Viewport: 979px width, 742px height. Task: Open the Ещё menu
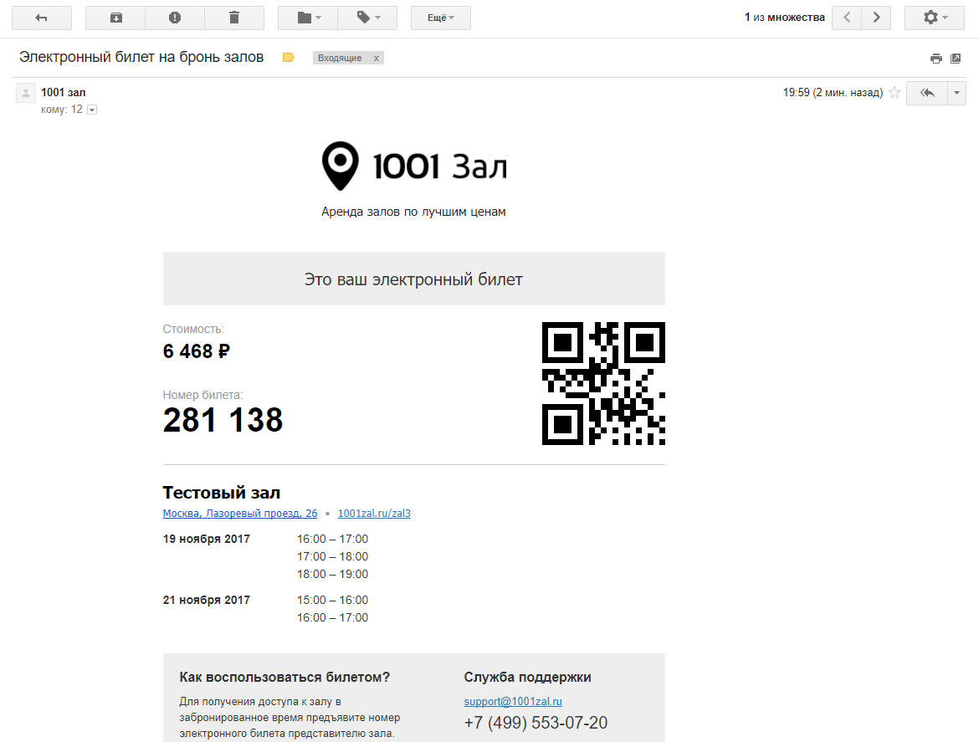click(x=441, y=18)
